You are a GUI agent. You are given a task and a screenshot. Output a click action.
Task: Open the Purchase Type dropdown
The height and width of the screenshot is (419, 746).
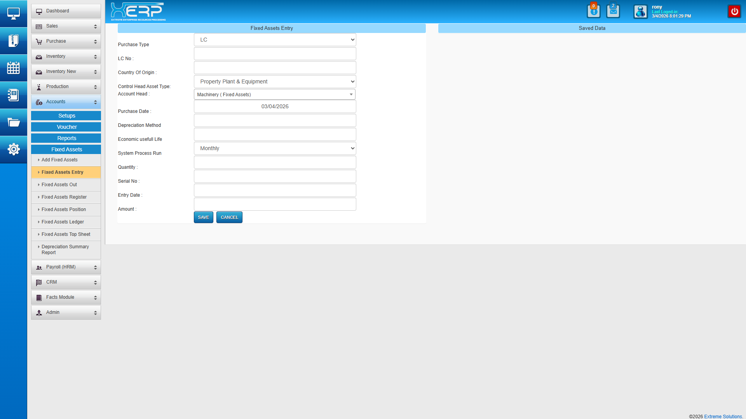tap(275, 40)
